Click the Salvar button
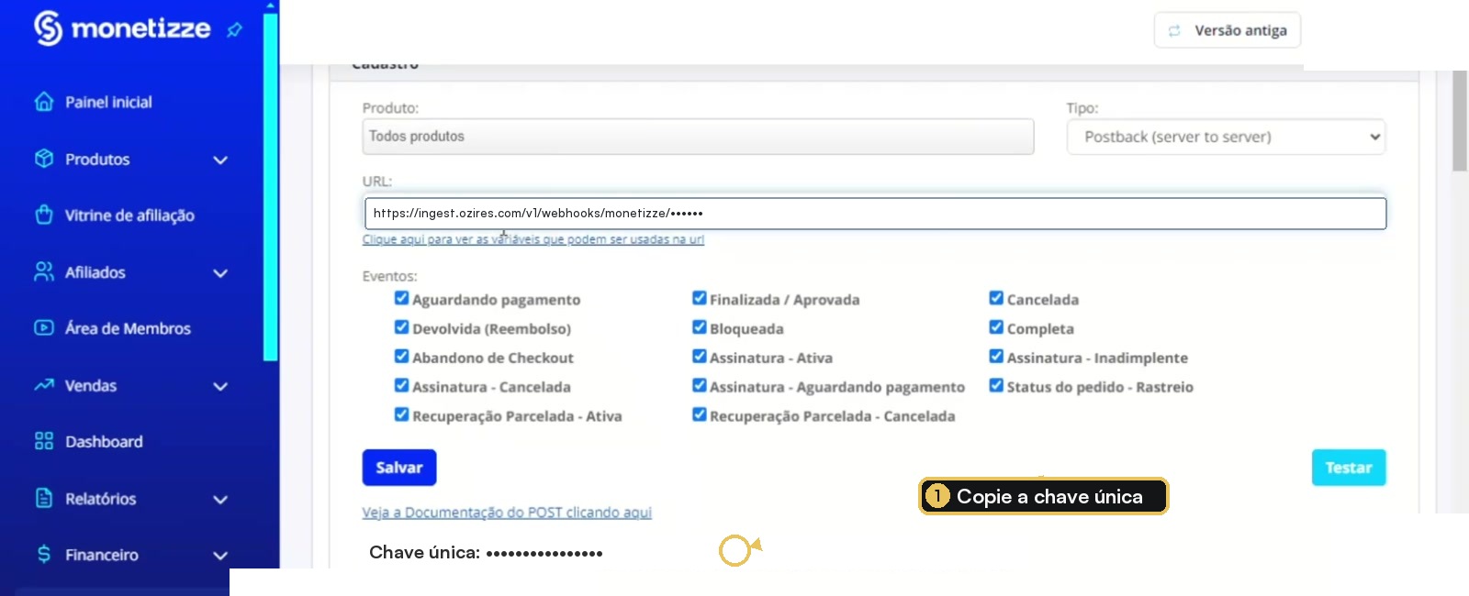The height and width of the screenshot is (596, 1469). (399, 468)
